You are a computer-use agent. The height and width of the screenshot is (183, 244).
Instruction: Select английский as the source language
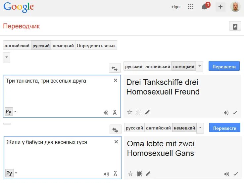pos(17,46)
